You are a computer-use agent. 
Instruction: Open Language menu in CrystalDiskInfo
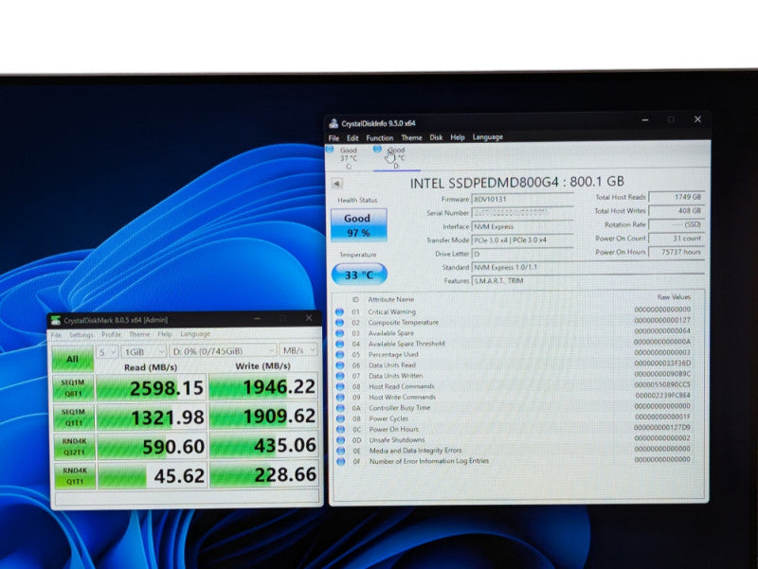tap(487, 137)
